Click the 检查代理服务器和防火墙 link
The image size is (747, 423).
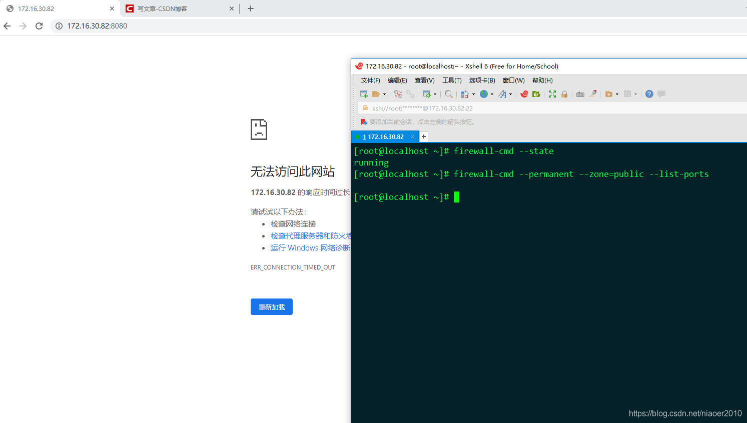[311, 236]
